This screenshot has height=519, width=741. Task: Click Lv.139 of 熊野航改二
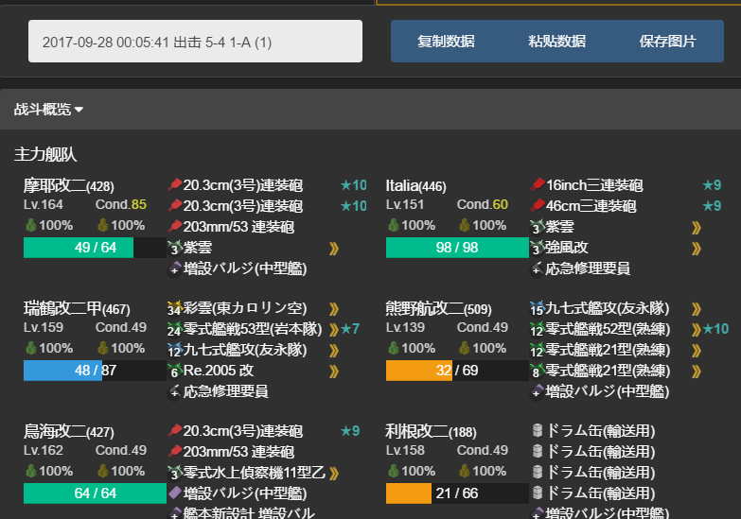click(405, 327)
